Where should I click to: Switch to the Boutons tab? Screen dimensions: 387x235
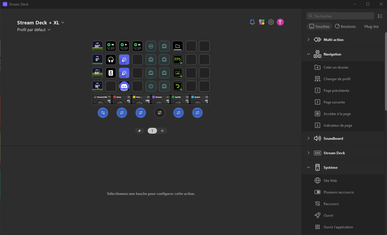(345, 26)
